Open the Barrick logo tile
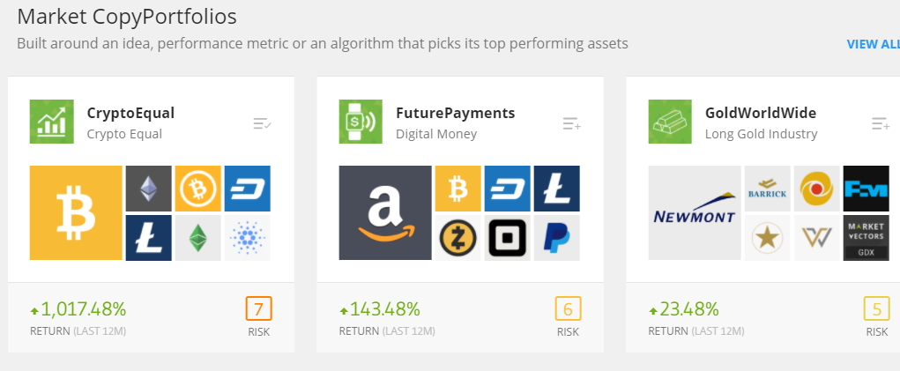 (768, 188)
